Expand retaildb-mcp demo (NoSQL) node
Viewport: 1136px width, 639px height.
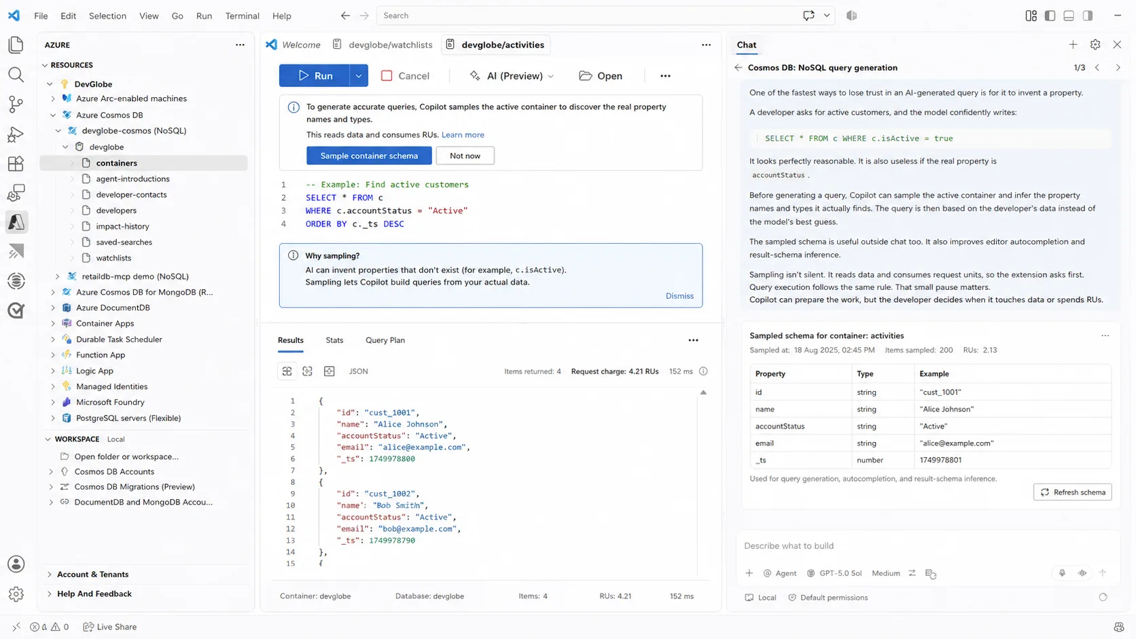point(57,276)
